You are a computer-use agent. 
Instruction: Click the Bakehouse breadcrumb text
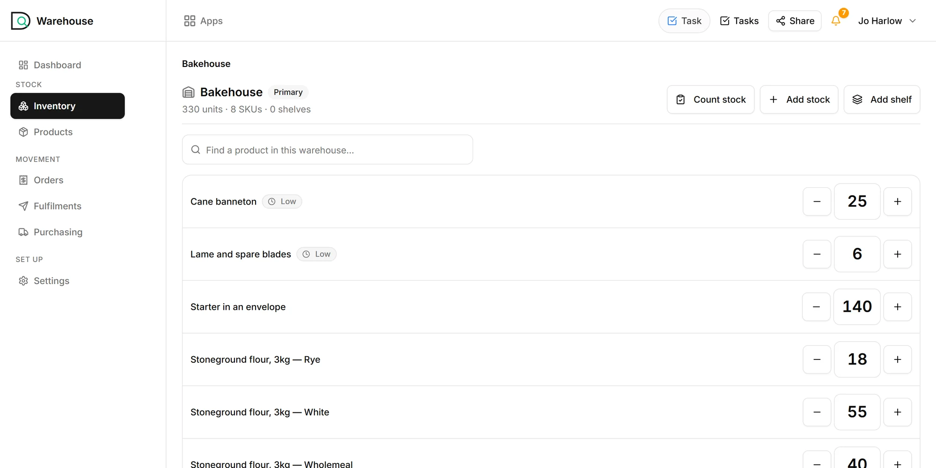coord(206,64)
